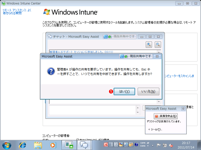
Task: Open the Action Center flag tray icon
Action: pos(159,145)
